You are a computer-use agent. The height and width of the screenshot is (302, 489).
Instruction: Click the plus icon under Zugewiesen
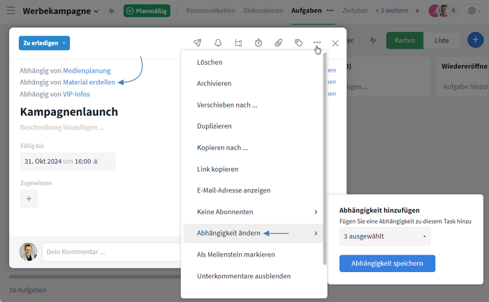(x=29, y=199)
